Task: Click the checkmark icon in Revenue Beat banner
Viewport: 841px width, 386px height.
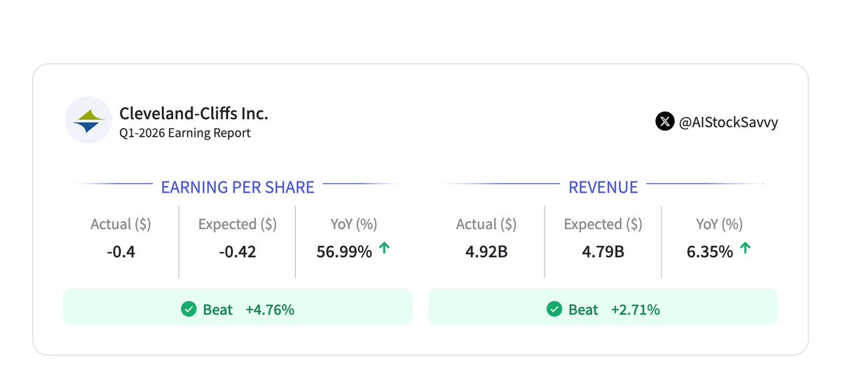Action: tap(554, 309)
